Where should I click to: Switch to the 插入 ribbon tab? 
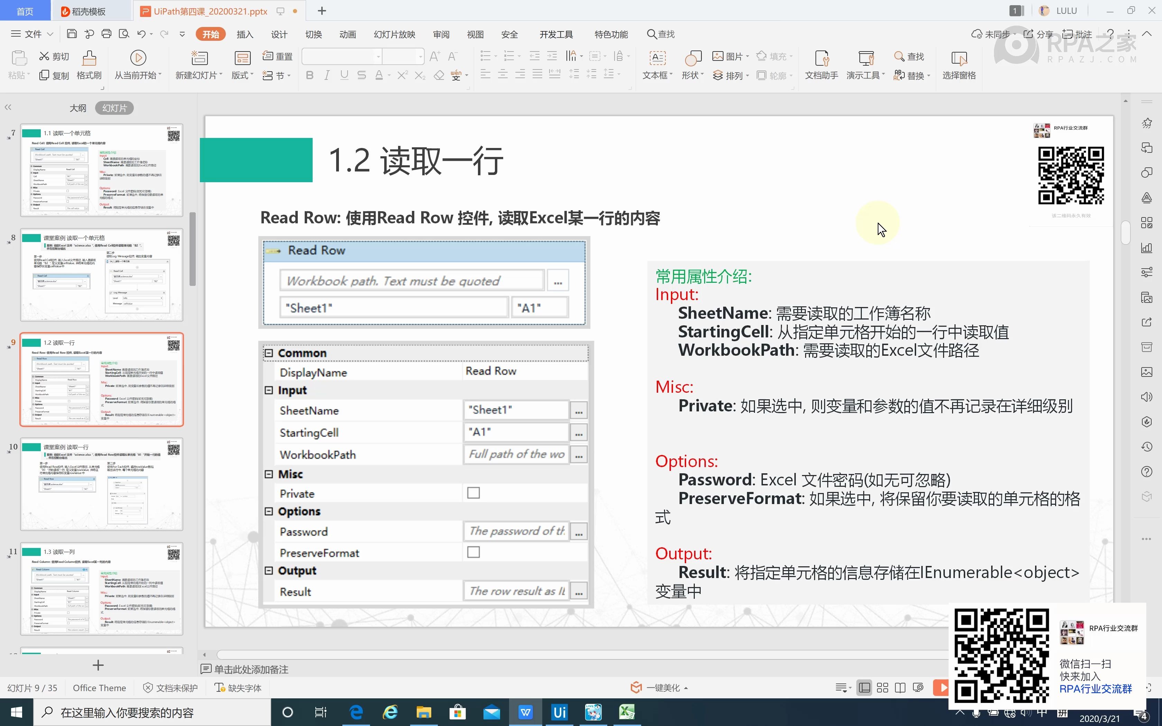tap(245, 34)
